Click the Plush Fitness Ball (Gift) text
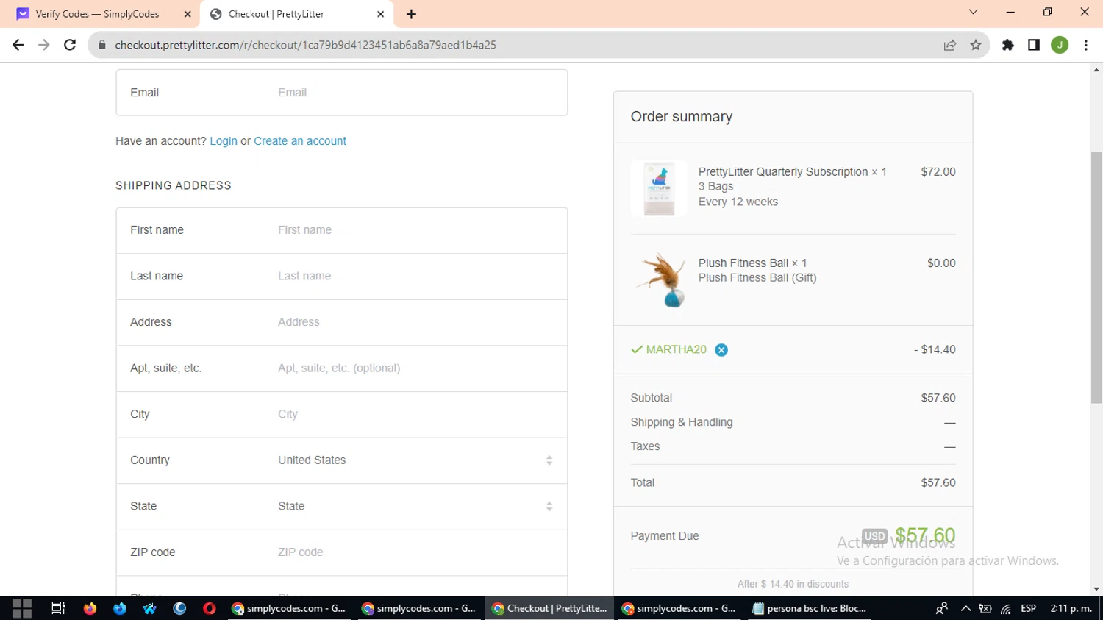1103x620 pixels. pyautogui.click(x=757, y=278)
